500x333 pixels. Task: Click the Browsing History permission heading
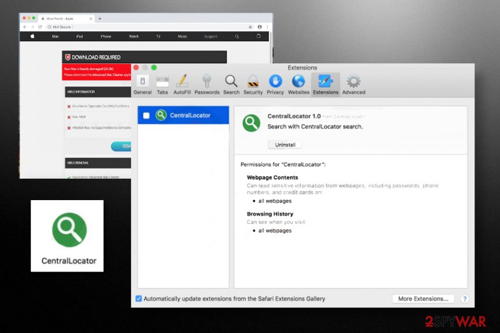(270, 213)
